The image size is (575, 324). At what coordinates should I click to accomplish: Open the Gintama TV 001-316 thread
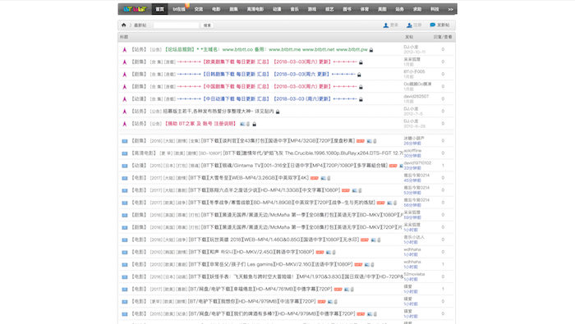294,166
